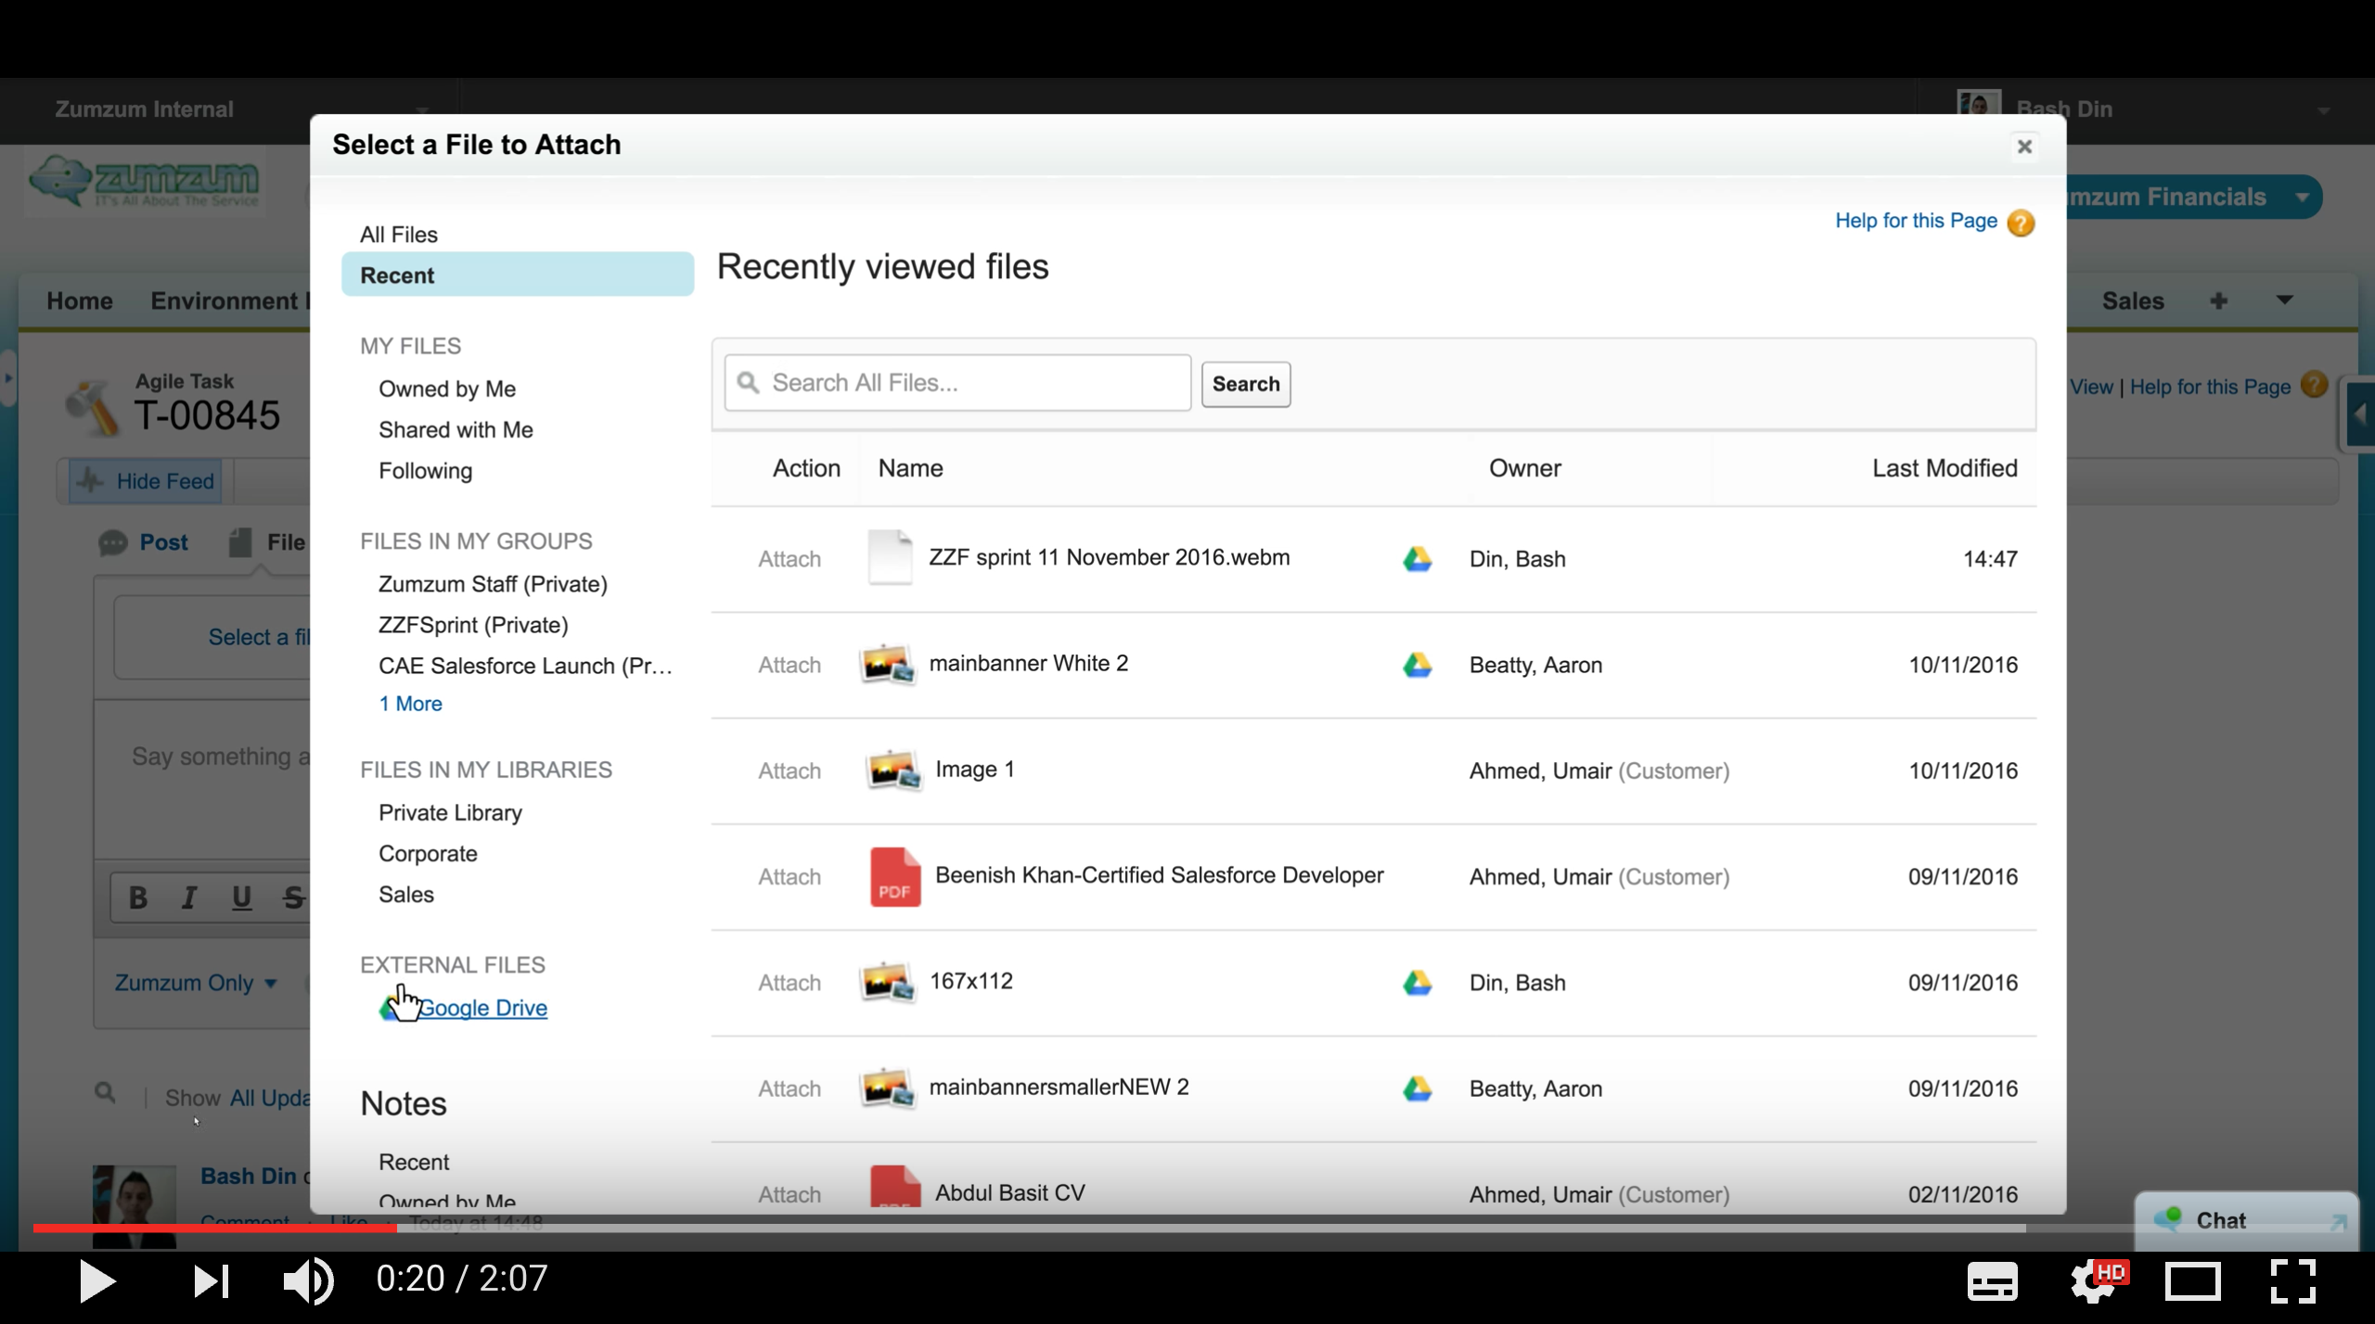This screenshot has height=1324, width=2375.
Task: Open Following files
Action: [x=425, y=471]
